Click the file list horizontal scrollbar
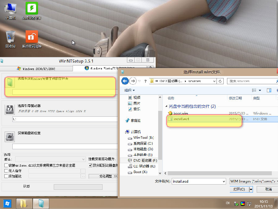This screenshot has height=209, width=278. click(x=220, y=173)
